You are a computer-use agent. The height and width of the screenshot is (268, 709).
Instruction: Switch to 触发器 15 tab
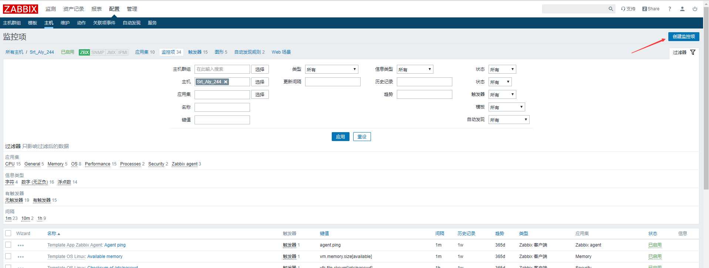[x=198, y=52]
